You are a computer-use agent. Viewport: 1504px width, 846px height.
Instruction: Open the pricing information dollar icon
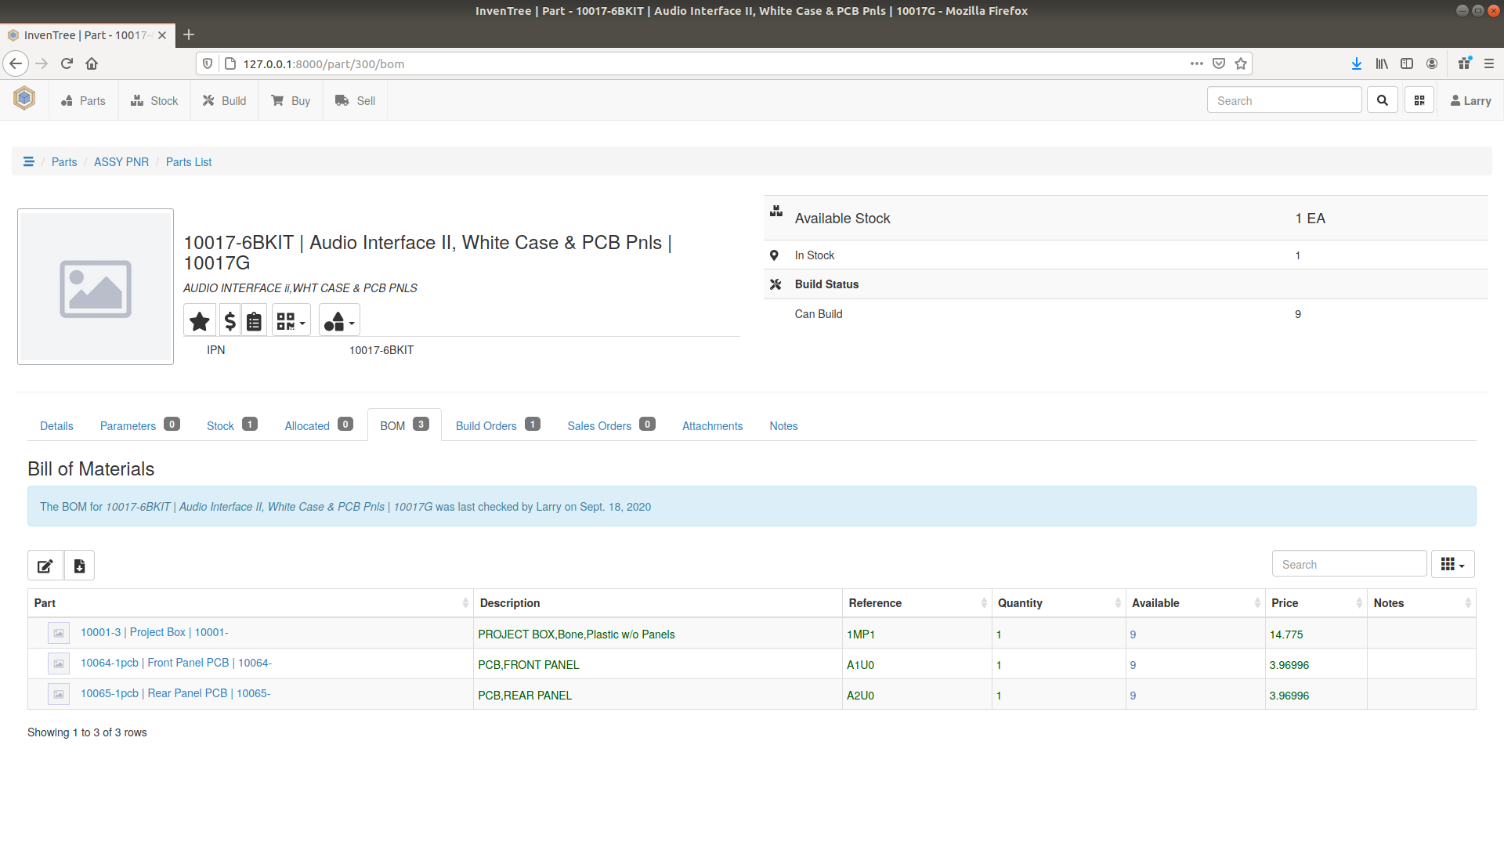coord(229,320)
